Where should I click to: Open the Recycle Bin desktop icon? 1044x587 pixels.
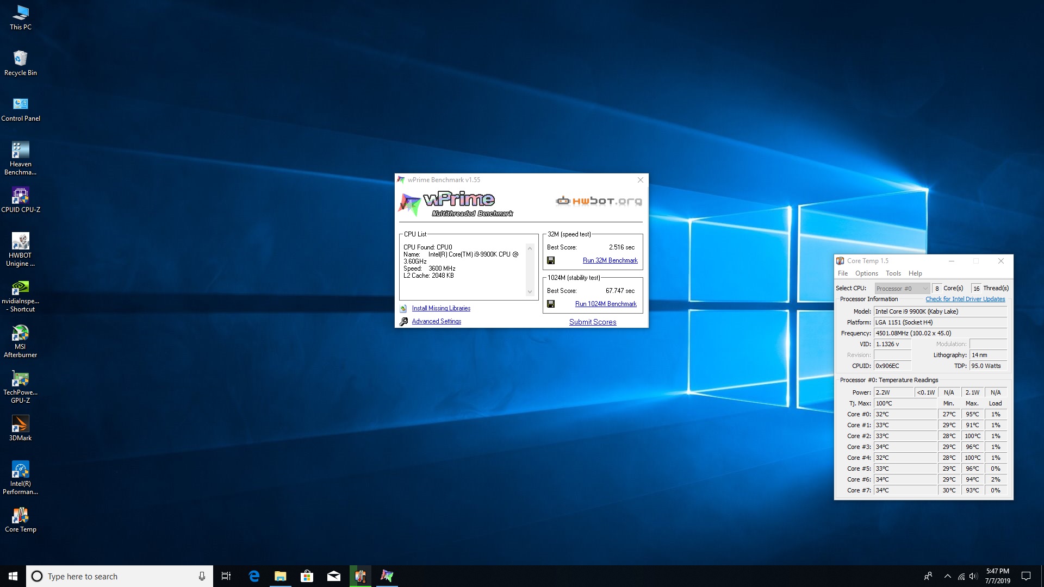[21, 63]
